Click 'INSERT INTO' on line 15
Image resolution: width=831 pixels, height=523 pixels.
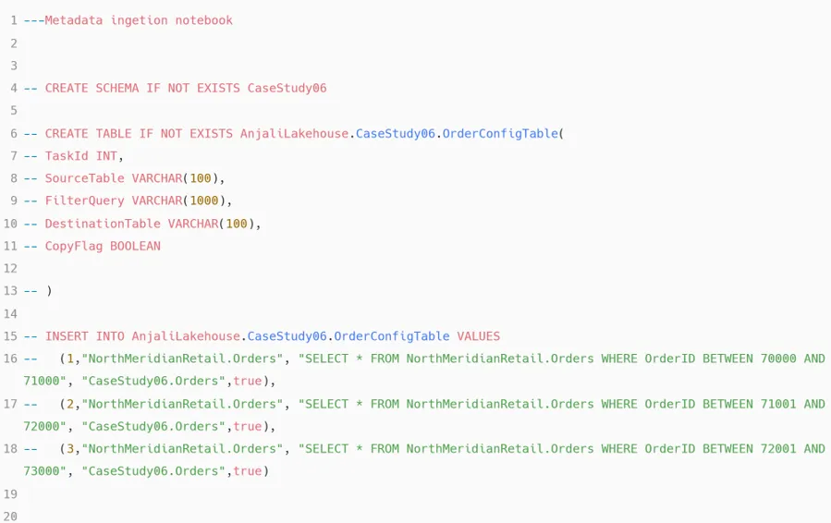coord(84,336)
